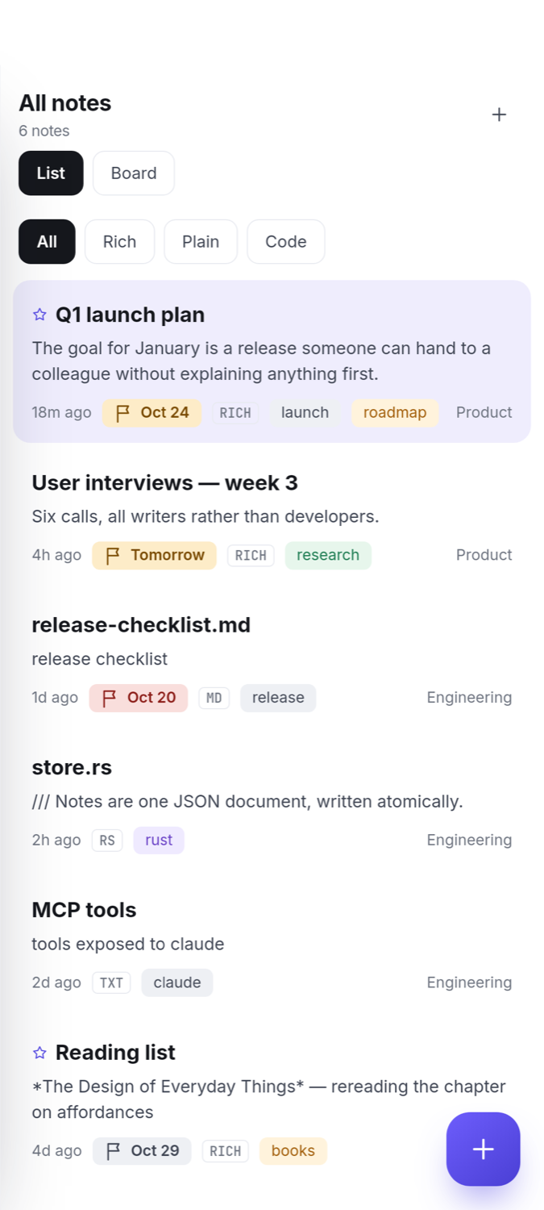Click the 'Six calls, all writers' preview text
Screen dimensions: 544x1210
point(206,516)
